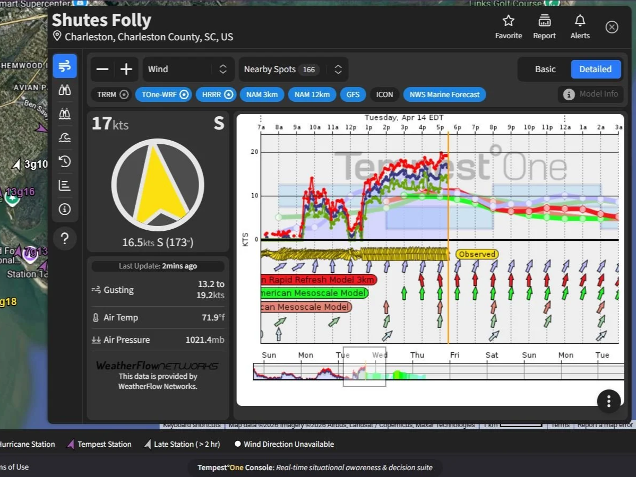Open the Wind parameter dropdown

click(x=188, y=69)
